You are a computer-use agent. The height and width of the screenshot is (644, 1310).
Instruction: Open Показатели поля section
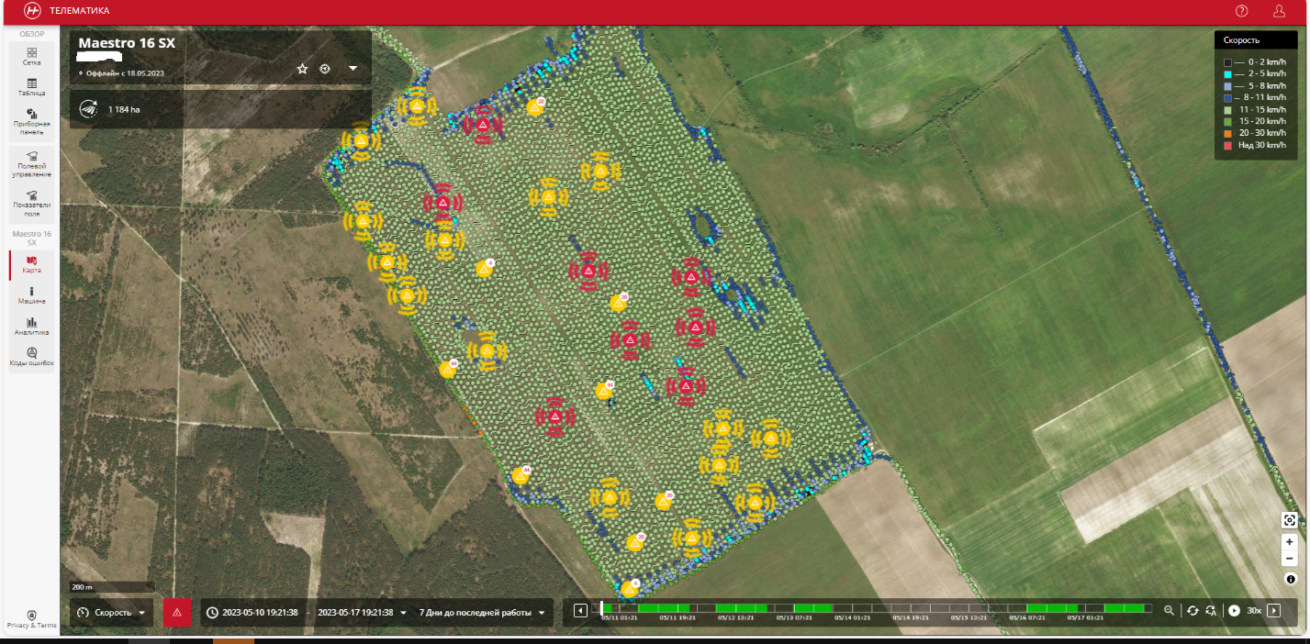pos(32,204)
